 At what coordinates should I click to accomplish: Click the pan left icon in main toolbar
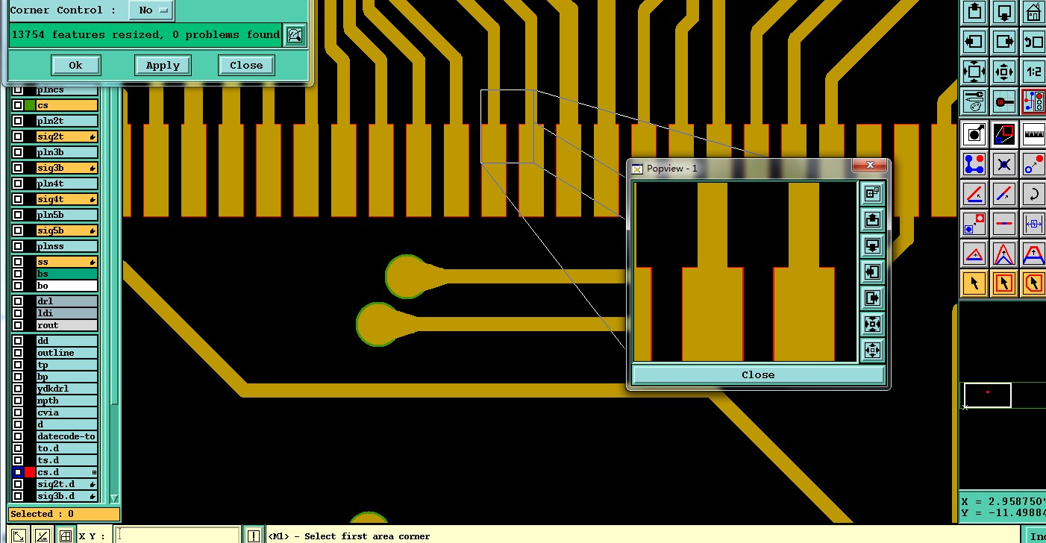click(x=974, y=42)
